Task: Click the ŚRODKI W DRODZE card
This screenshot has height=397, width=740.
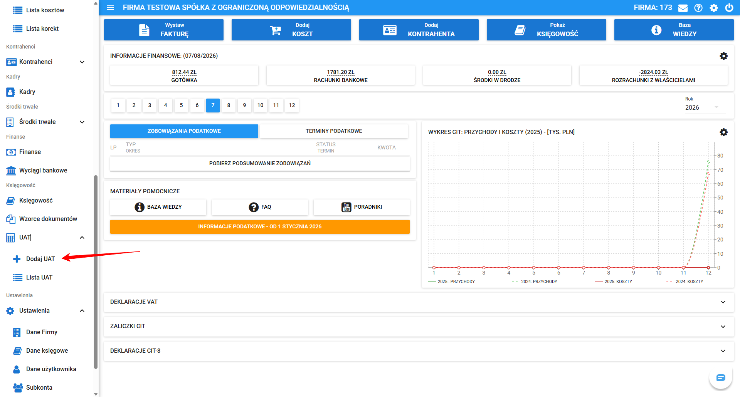Action: [497, 75]
